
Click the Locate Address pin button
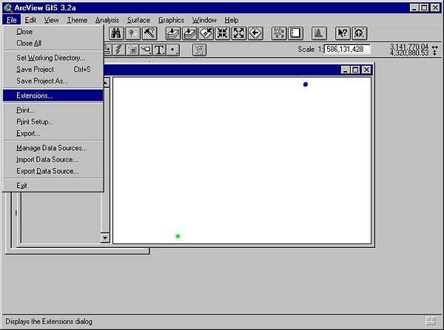pos(132,33)
